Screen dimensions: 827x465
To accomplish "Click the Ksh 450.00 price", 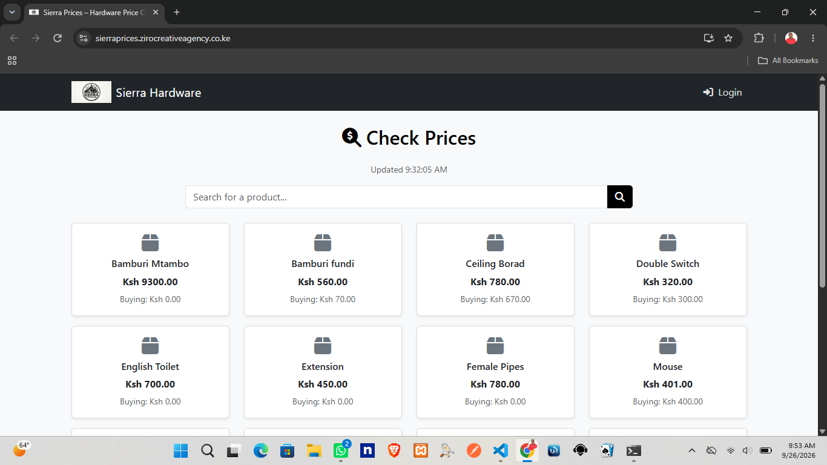I will [323, 384].
